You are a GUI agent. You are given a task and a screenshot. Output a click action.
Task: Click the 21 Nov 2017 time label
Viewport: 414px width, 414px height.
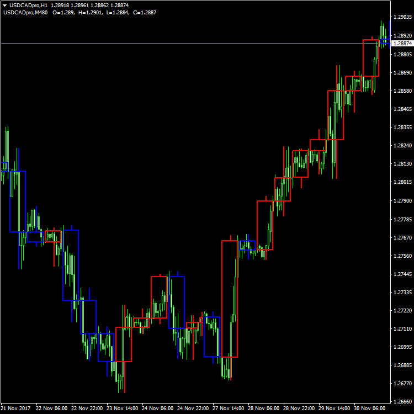coord(15,408)
